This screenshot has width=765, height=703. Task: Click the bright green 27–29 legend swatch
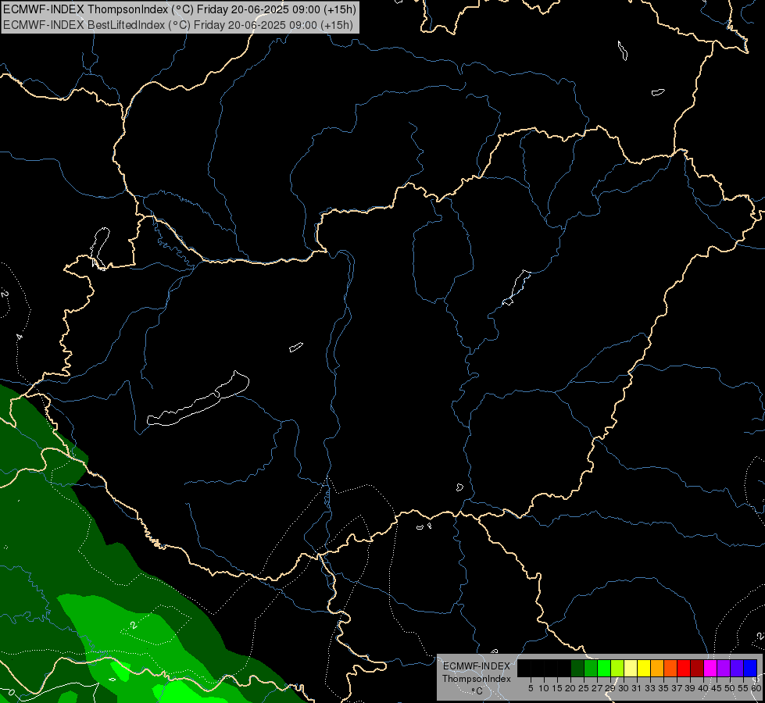(x=604, y=668)
